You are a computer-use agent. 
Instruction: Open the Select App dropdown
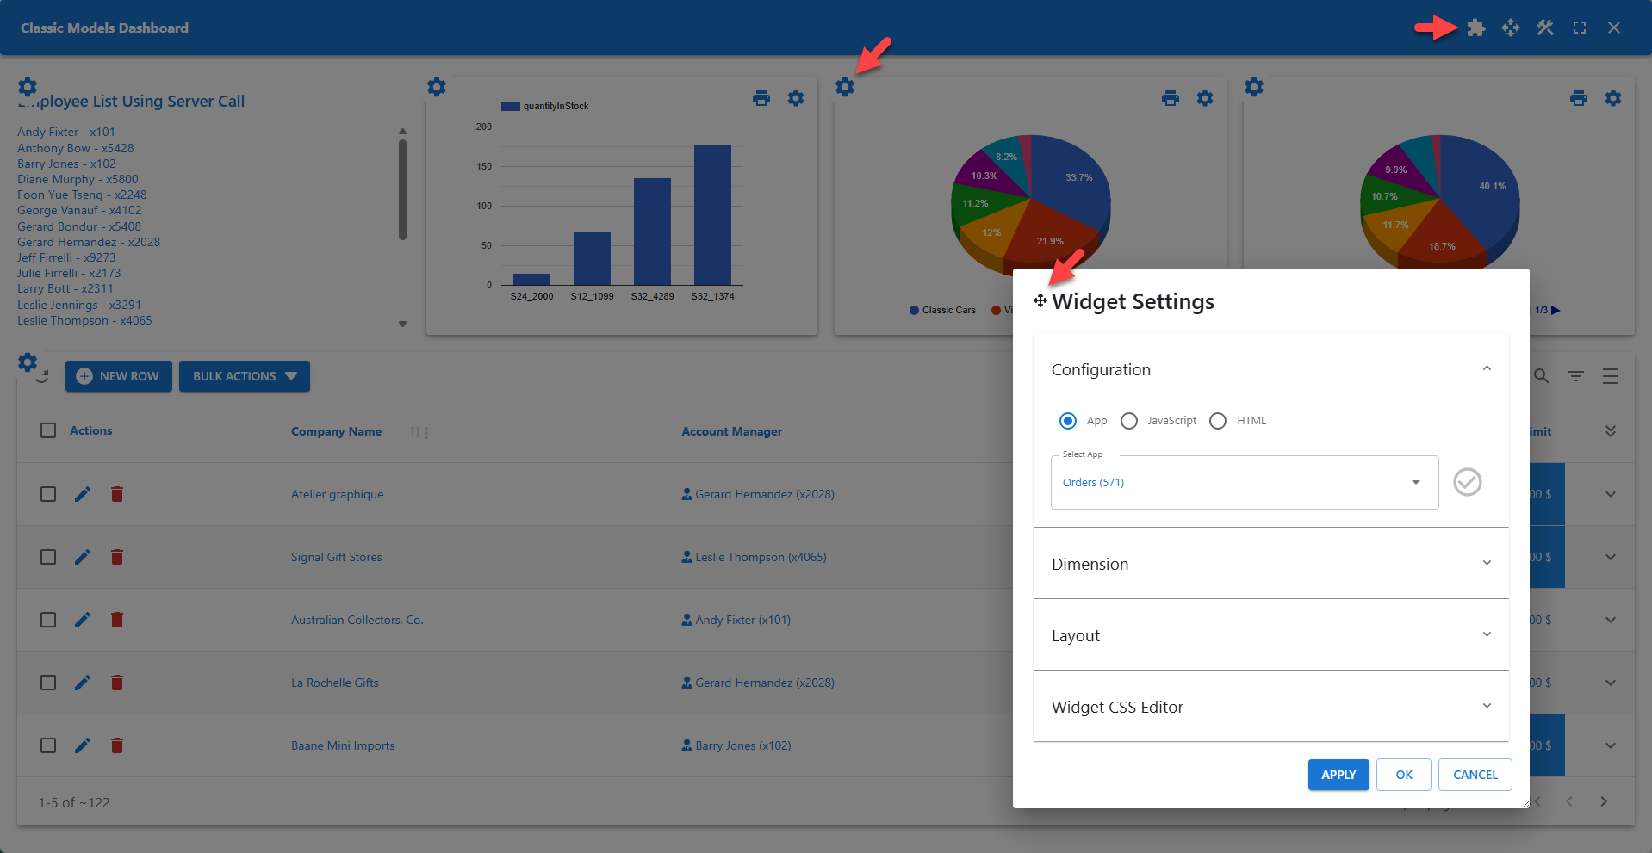[1415, 482]
